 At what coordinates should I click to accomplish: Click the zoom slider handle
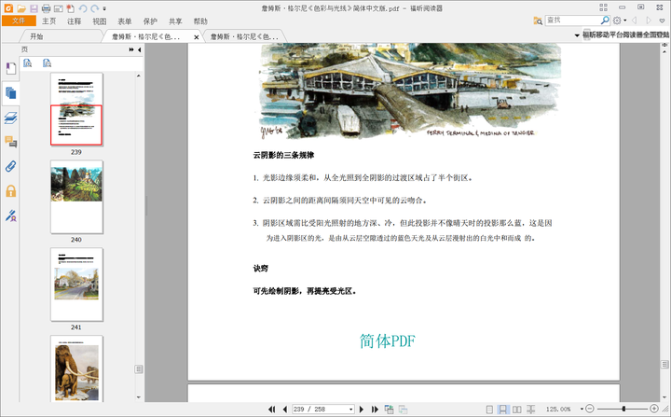[x=623, y=409]
